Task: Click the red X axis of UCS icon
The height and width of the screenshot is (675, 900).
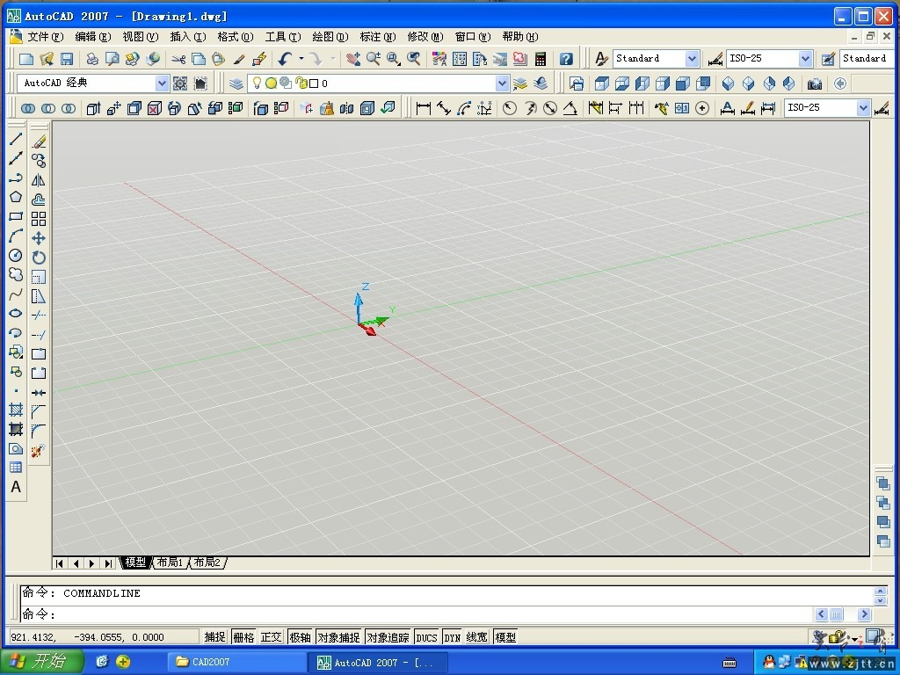Action: 368,330
